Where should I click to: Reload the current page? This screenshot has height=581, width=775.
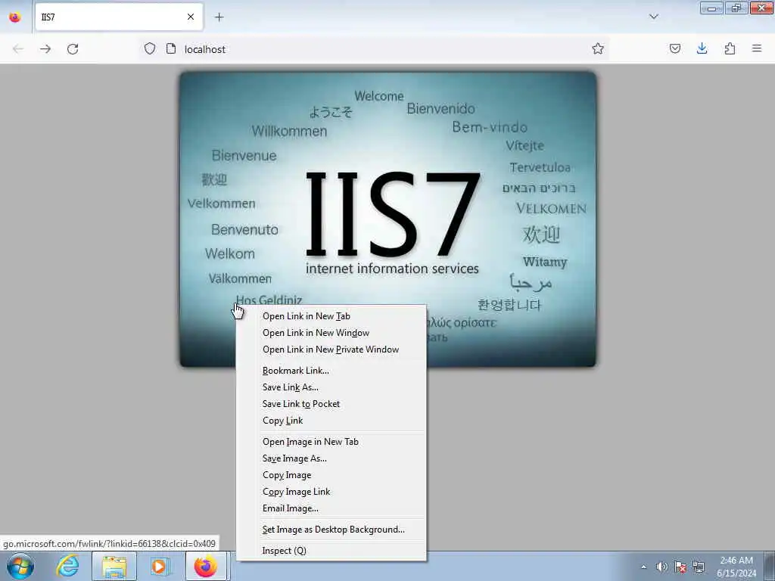[73, 49]
